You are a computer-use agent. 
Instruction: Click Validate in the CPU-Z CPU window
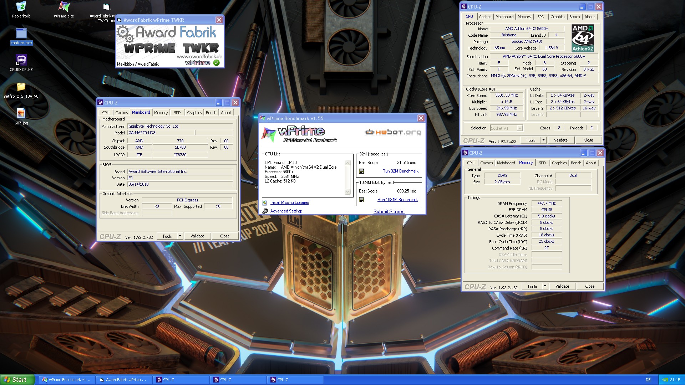pos(561,140)
